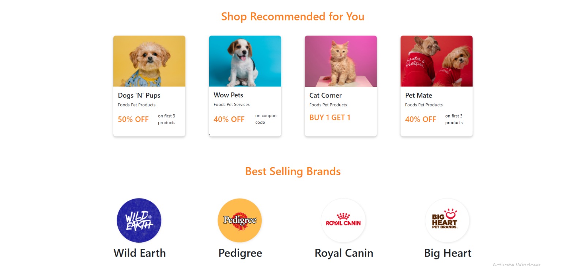Open the Pet Mate shop name
The width and height of the screenshot is (585, 266).
(x=419, y=95)
